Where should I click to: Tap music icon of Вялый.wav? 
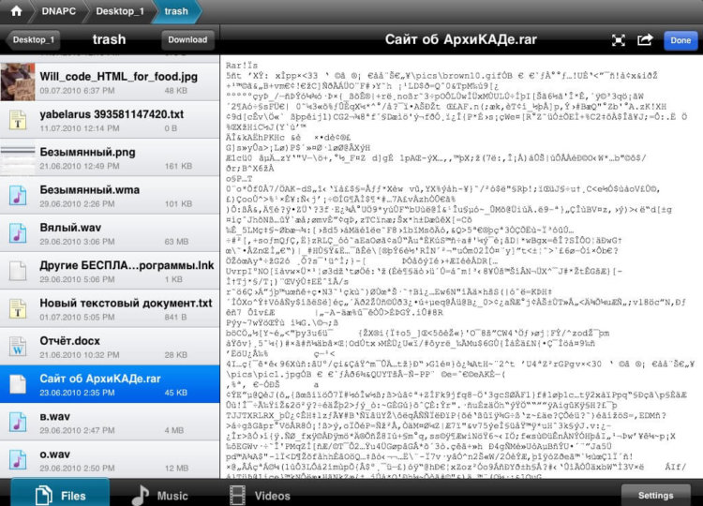point(18,233)
